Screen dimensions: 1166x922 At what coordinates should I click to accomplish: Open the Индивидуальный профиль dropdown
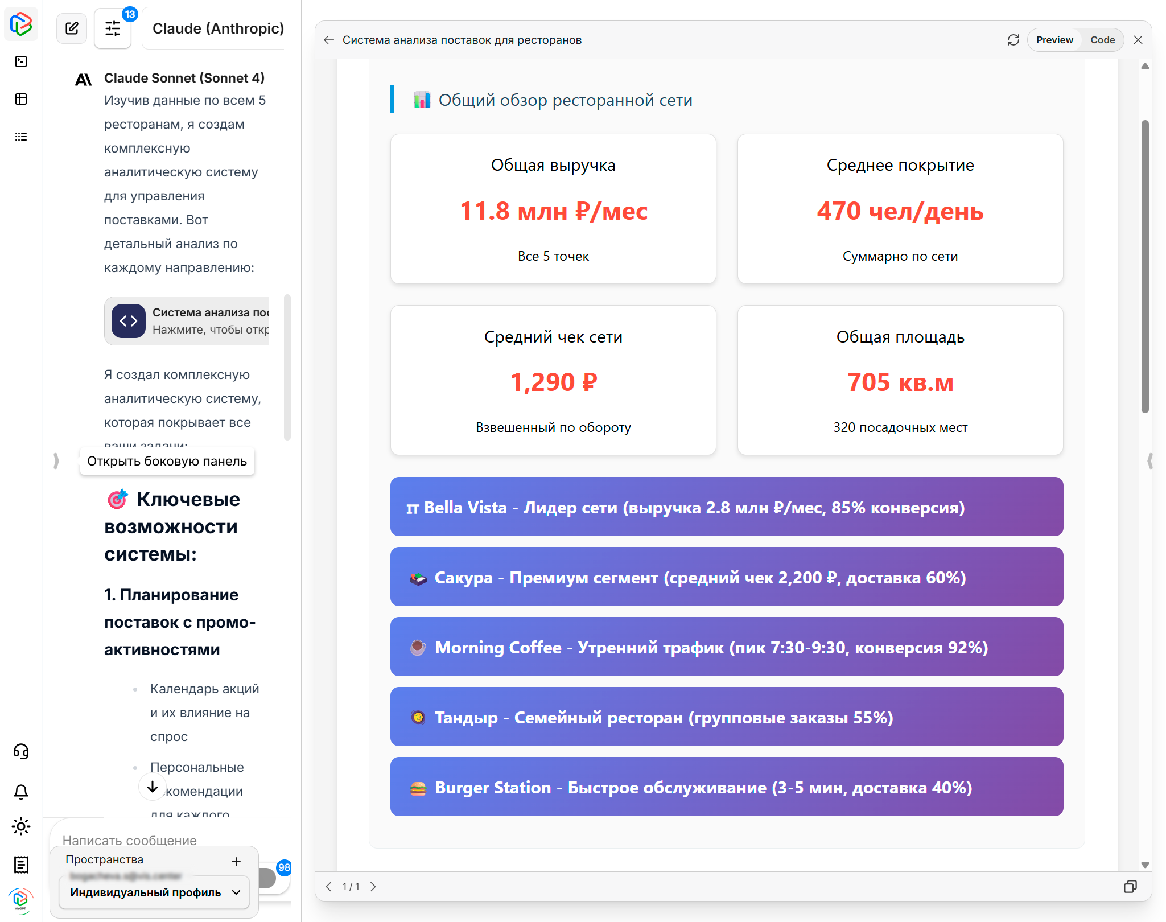tap(154, 892)
